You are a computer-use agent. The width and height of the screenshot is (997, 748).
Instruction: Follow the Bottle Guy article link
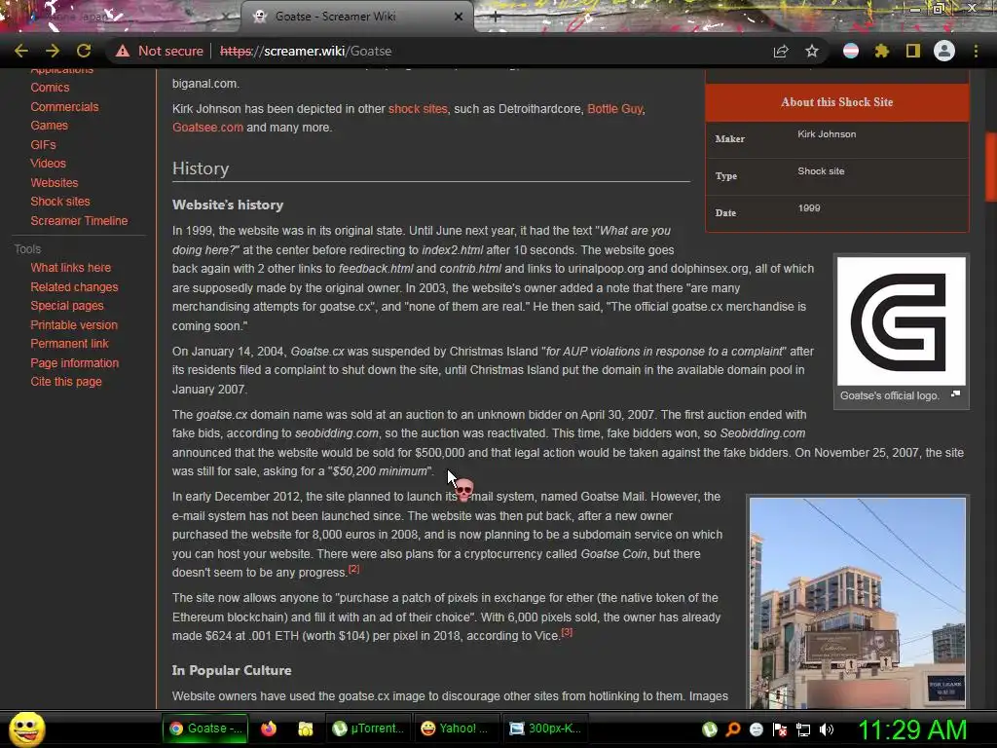615,109
